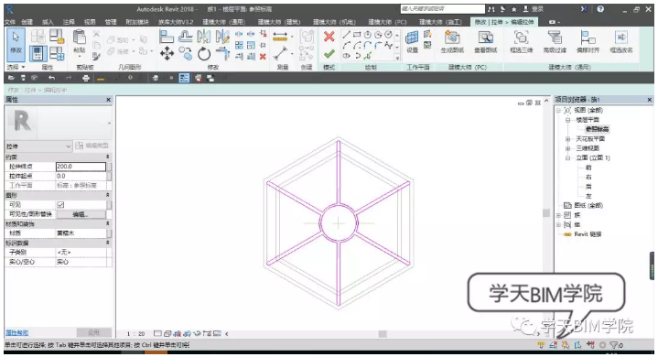Select the Trim/Extend to corner tool
658x357 pixels.
coord(222,53)
